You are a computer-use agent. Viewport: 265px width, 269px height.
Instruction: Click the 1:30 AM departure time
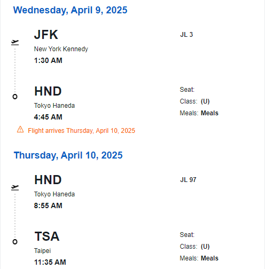coord(48,60)
